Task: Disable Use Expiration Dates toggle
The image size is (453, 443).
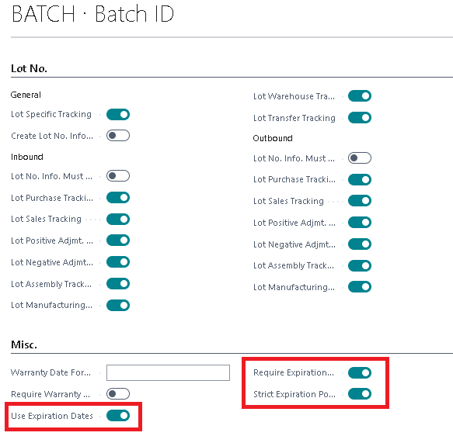Action: 118,416
